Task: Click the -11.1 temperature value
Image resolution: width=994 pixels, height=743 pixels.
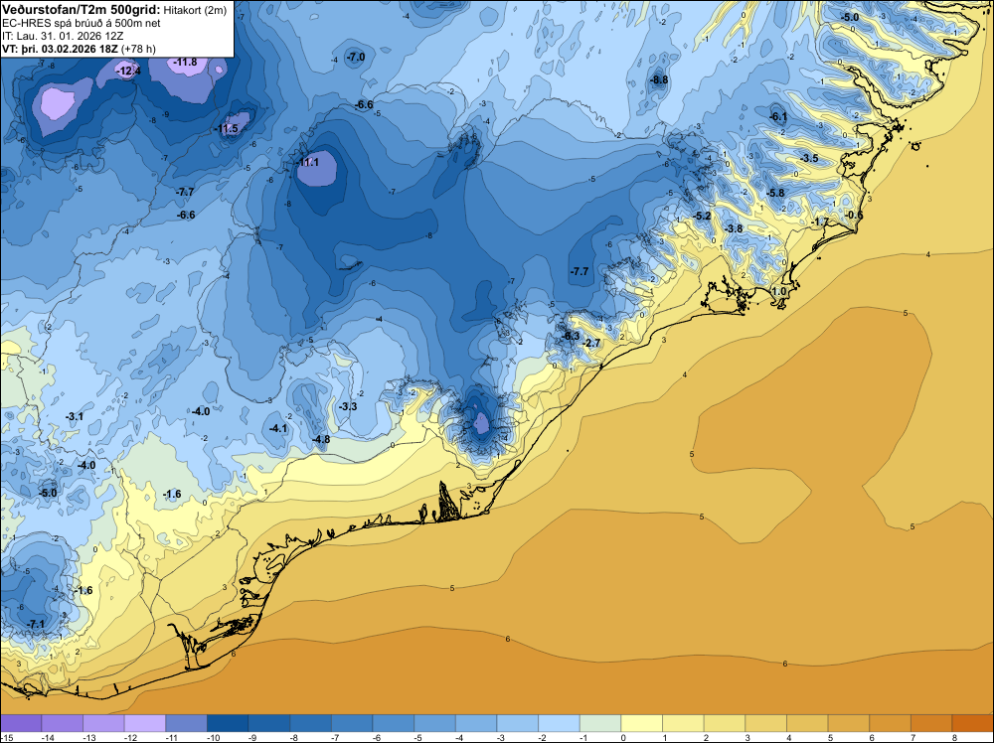Action: click(x=308, y=162)
